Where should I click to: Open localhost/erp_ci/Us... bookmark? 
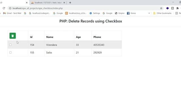76,13
